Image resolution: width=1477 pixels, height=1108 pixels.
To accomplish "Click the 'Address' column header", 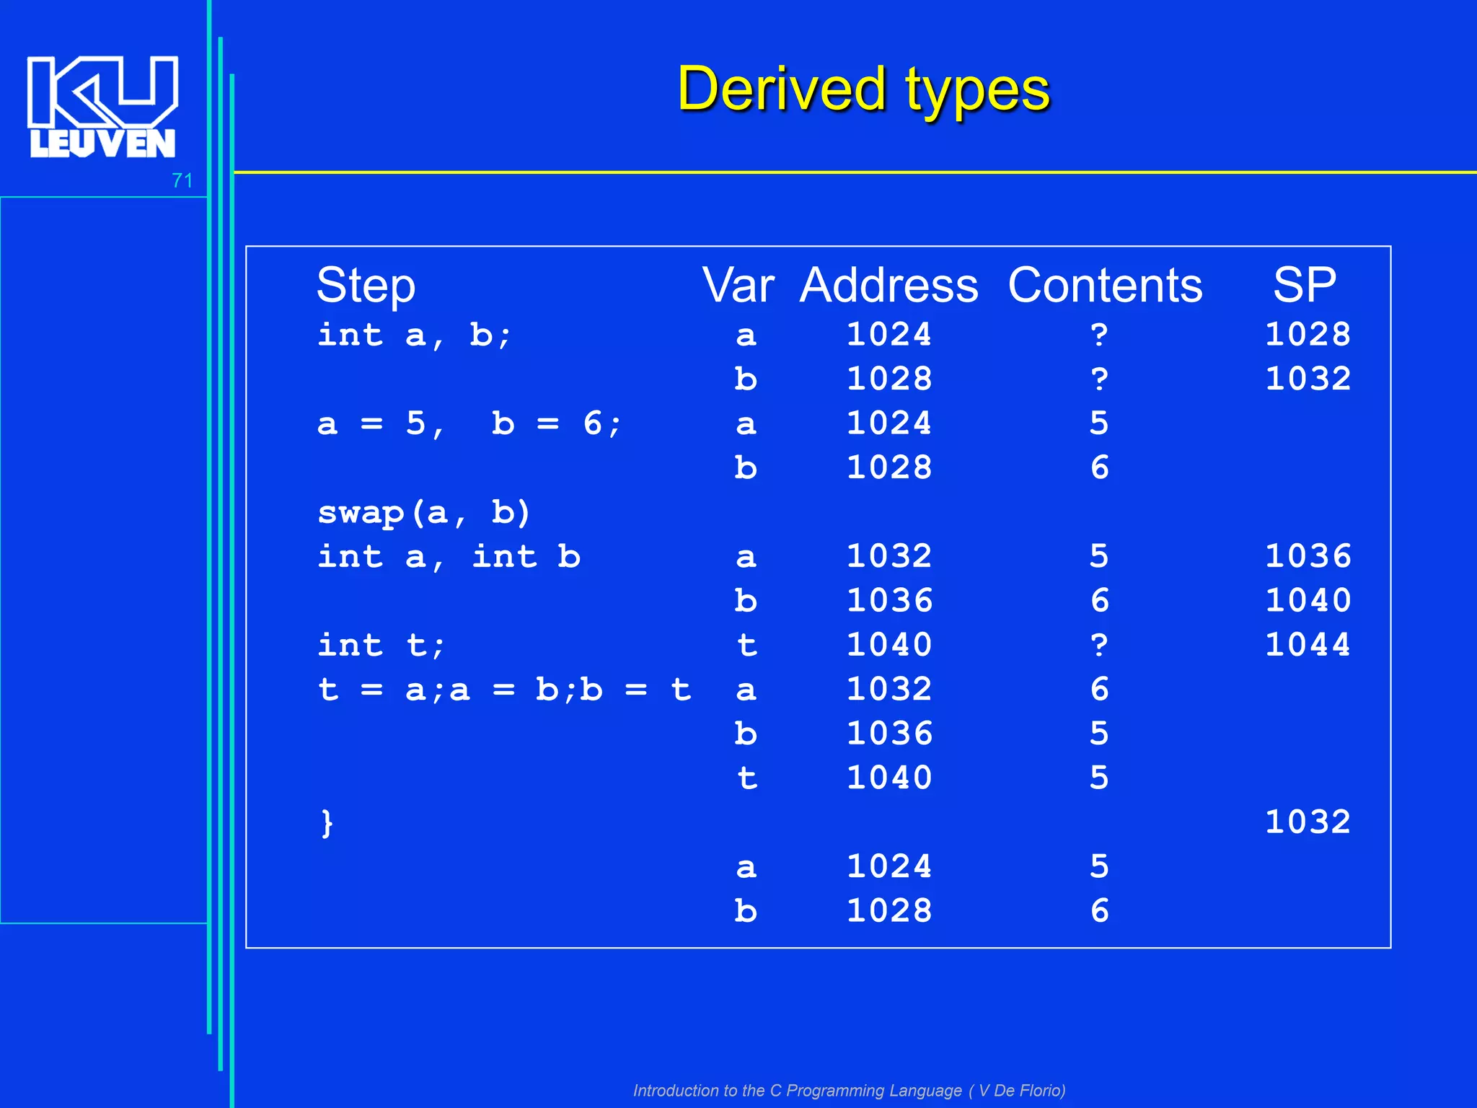I will (889, 286).
